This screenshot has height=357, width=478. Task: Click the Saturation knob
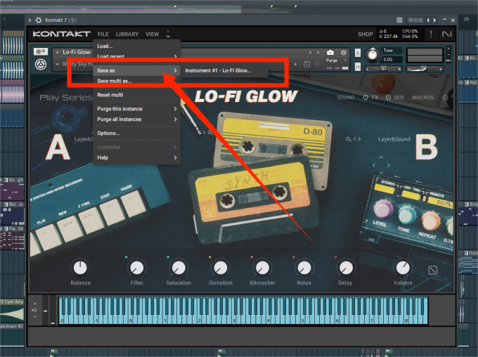(179, 268)
